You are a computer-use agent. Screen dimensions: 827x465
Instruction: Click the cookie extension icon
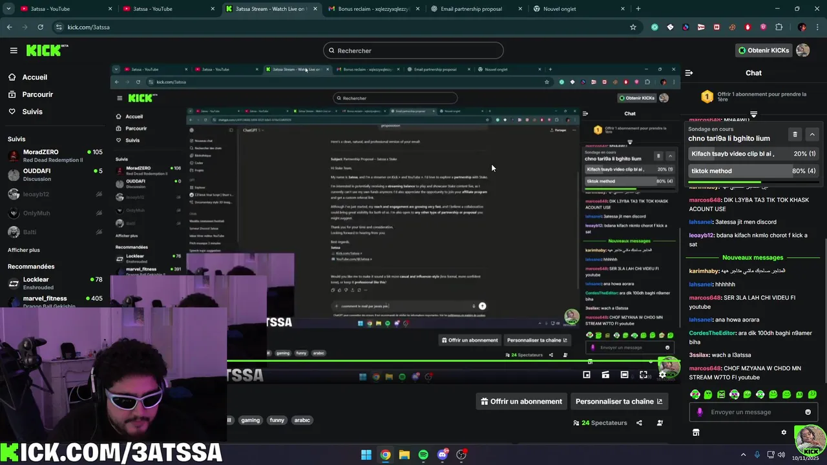(732, 27)
